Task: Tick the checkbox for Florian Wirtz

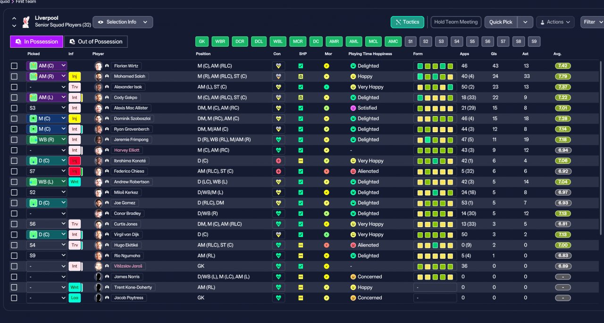Action: [x=14, y=66]
